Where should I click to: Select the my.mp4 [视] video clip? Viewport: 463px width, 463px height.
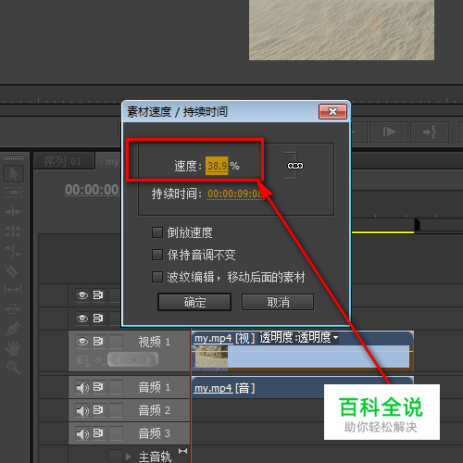[303, 351]
